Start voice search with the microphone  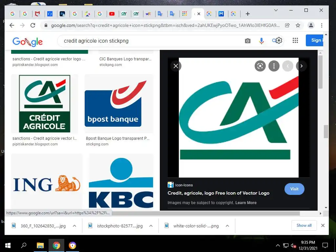click(x=262, y=41)
